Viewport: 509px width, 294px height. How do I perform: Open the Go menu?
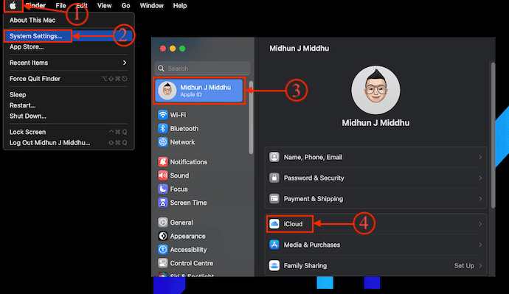pos(125,5)
